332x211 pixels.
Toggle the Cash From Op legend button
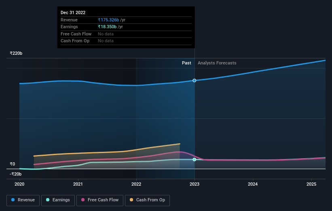click(x=147, y=200)
